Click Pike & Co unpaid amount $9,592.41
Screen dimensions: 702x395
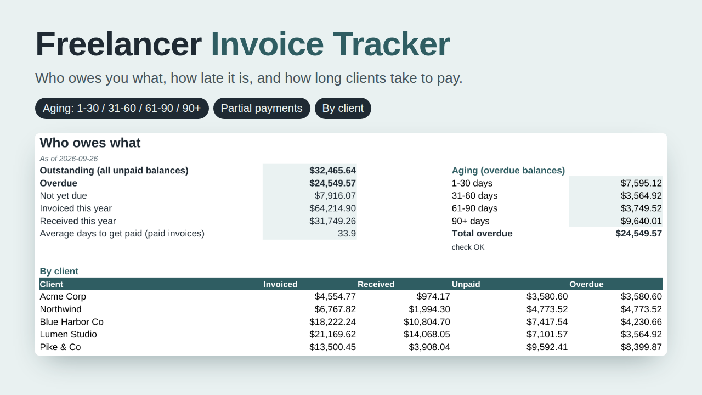pos(547,347)
